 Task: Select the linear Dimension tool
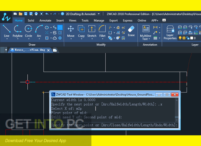(x=155, y=27)
